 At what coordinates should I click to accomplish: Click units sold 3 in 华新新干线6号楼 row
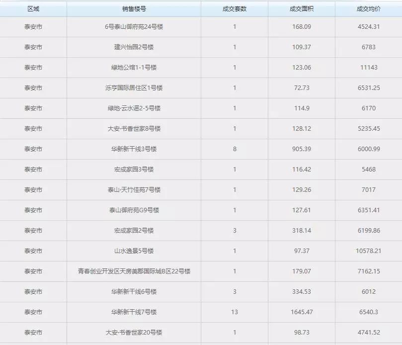(x=235, y=292)
